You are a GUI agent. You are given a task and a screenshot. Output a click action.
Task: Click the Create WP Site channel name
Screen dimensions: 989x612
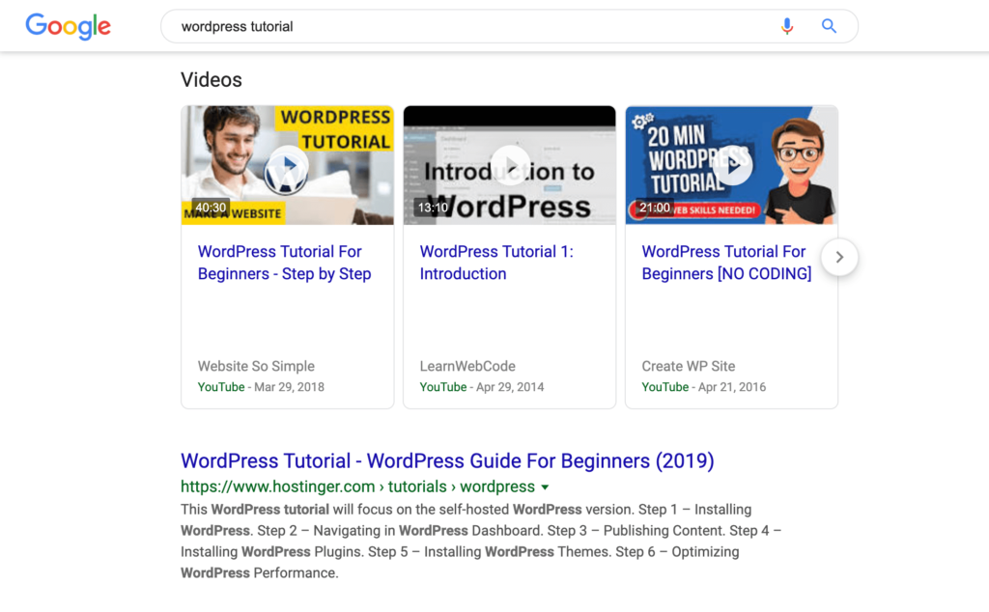pyautogui.click(x=689, y=366)
